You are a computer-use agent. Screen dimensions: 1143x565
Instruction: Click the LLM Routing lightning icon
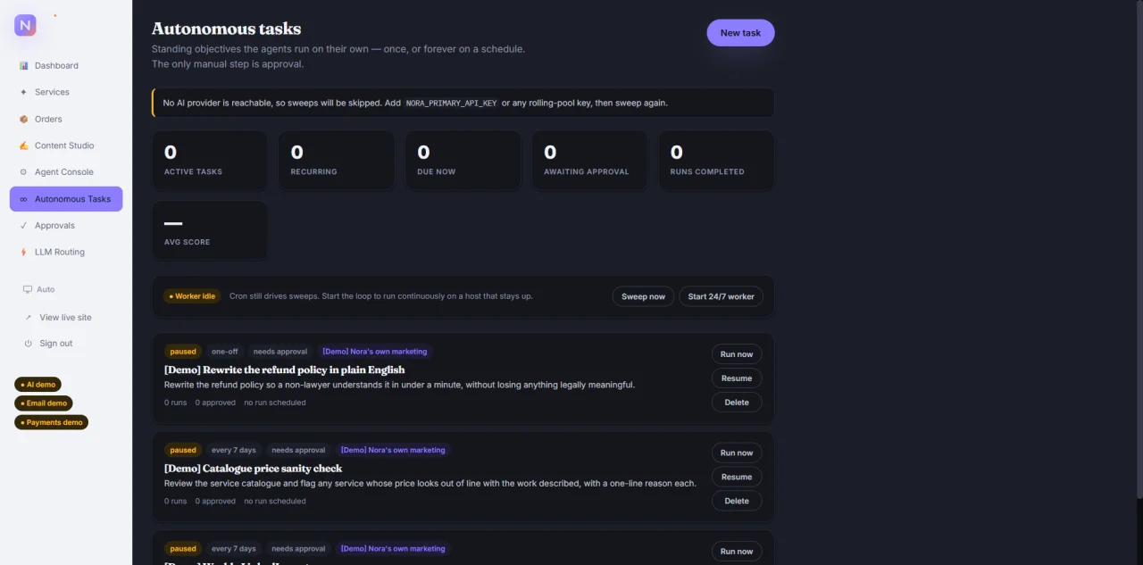coord(23,253)
